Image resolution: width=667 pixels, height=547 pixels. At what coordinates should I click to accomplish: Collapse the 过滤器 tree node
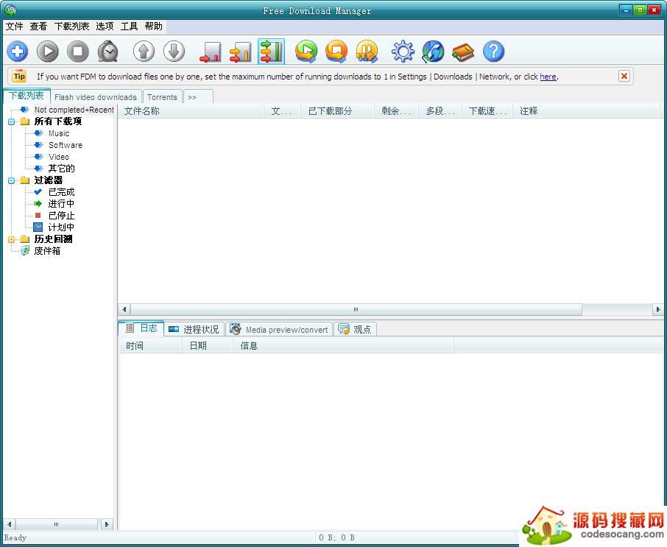12,180
